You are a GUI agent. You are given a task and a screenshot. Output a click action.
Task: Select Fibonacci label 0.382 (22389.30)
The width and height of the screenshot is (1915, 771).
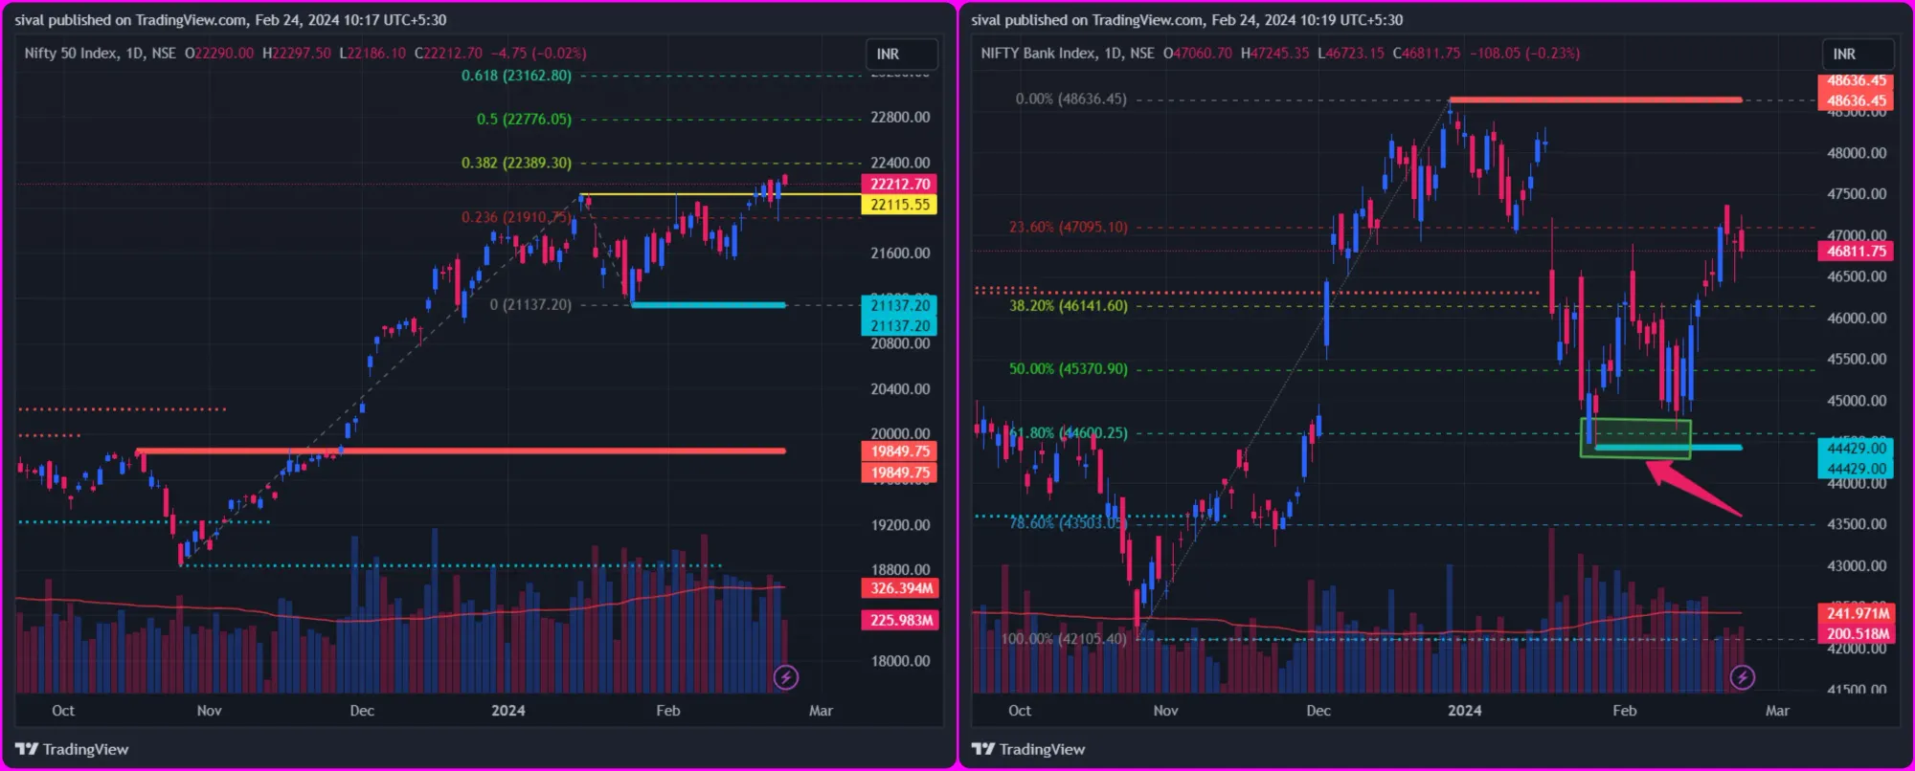coord(516,164)
